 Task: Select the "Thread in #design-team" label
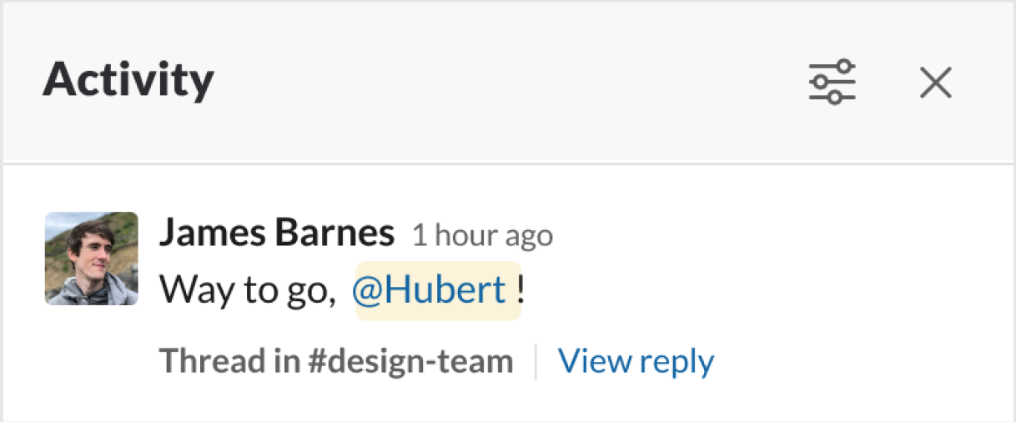point(335,362)
